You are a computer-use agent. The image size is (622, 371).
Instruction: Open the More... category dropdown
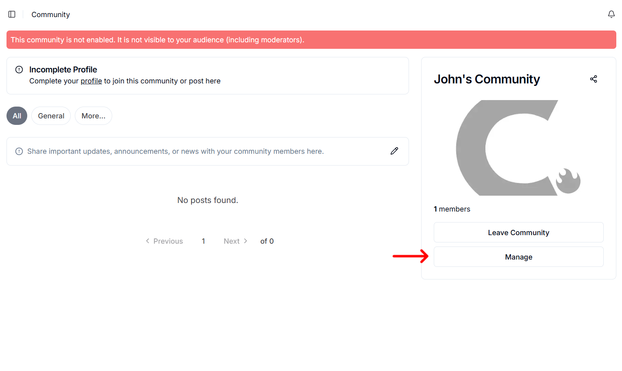93,116
